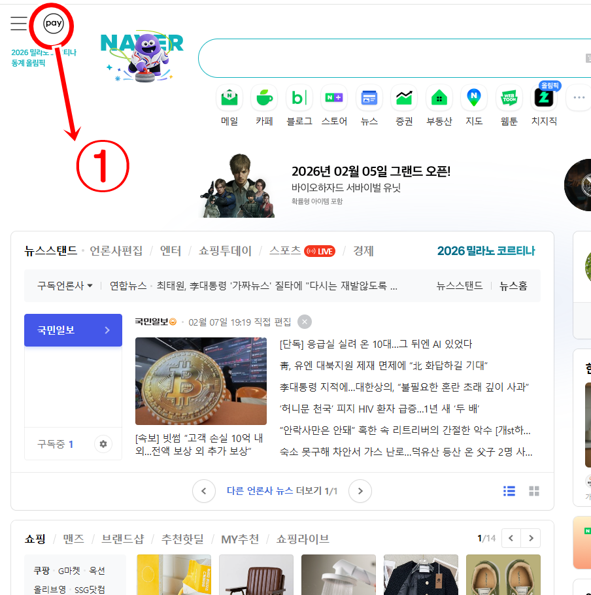This screenshot has width=591, height=595.
Task: Open the black jacket product thumbnail
Action: click(421, 575)
